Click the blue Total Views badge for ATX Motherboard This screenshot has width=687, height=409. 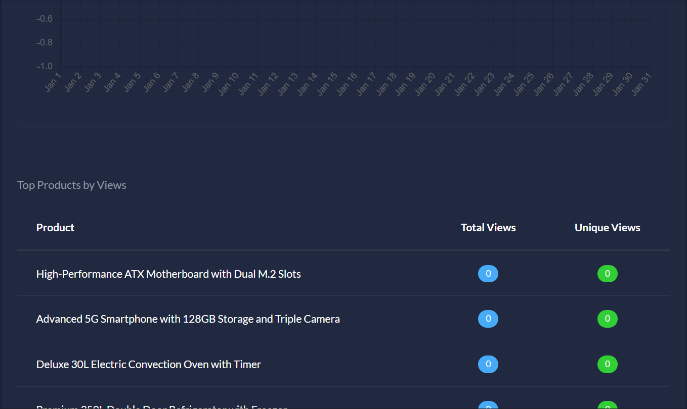[x=488, y=273]
